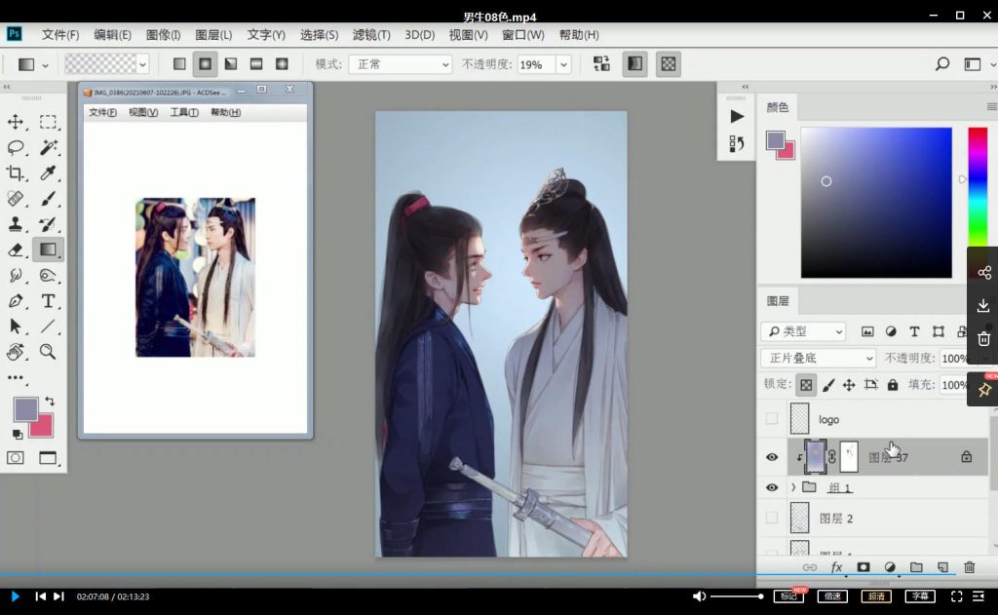Open the 正片叠底 blend mode dropdown
998x615 pixels.
tap(819, 358)
